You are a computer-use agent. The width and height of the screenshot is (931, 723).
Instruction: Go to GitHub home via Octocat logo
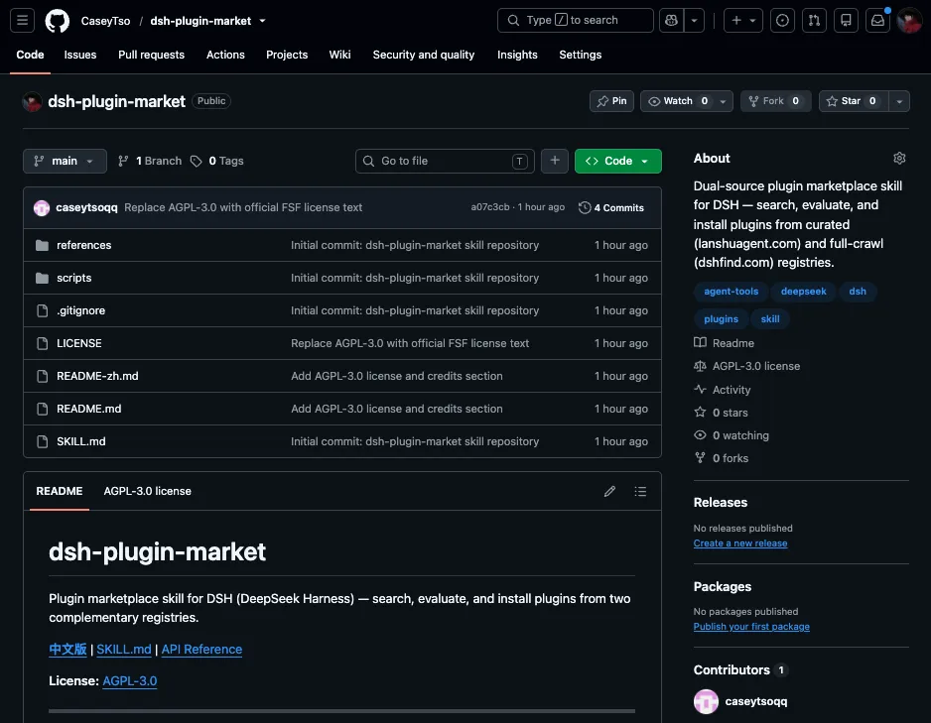[57, 21]
